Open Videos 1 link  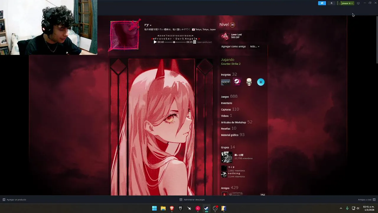(227, 116)
